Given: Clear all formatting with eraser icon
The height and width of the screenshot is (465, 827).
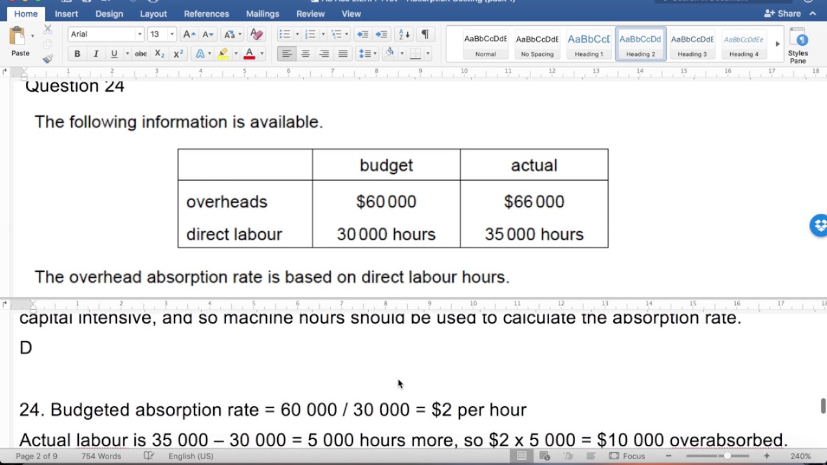Looking at the screenshot, I should coord(256,34).
